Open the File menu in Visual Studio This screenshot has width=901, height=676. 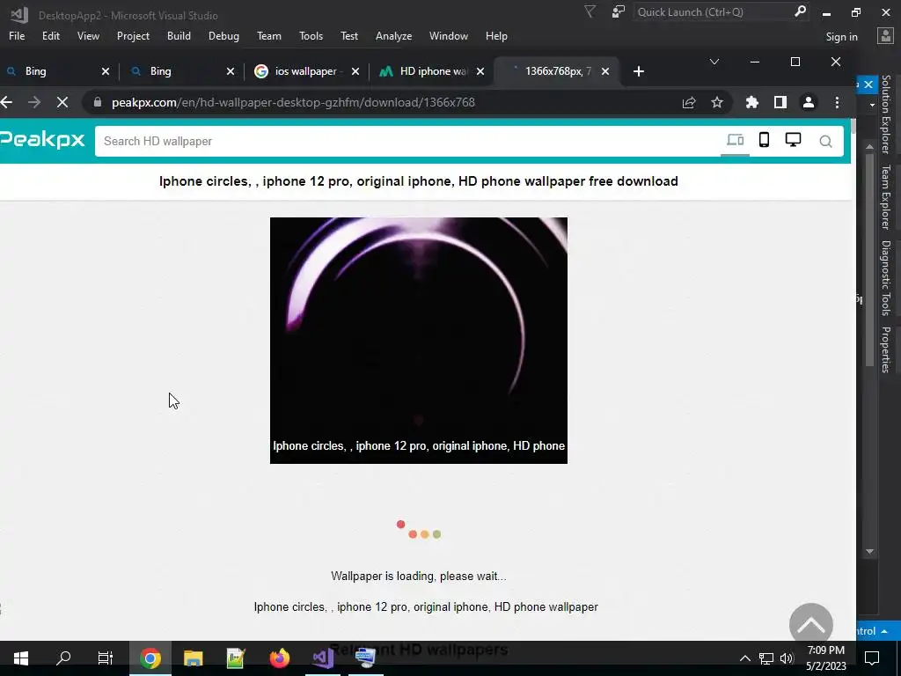17,36
